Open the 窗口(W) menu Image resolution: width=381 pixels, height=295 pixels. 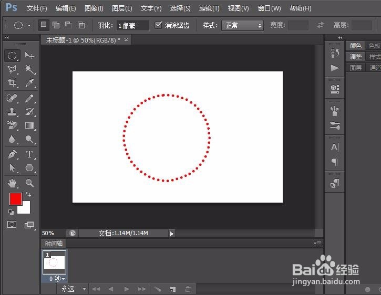click(269, 8)
